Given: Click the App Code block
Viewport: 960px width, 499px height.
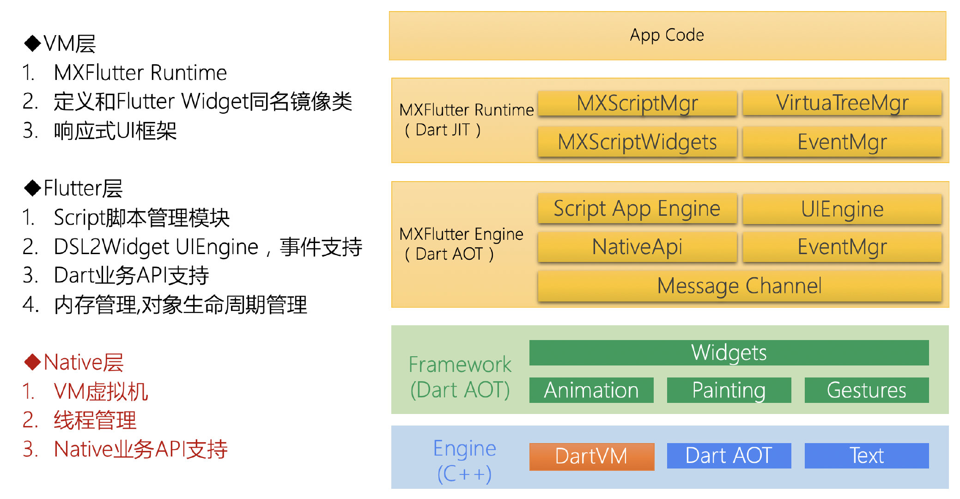Looking at the screenshot, I should click(668, 36).
